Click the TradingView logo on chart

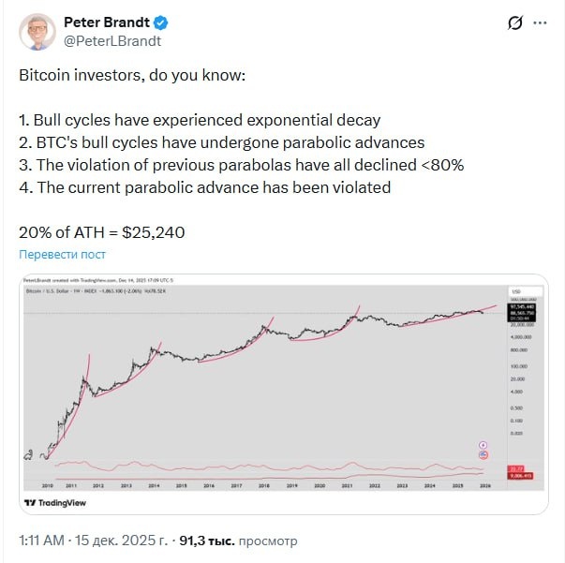[56, 502]
